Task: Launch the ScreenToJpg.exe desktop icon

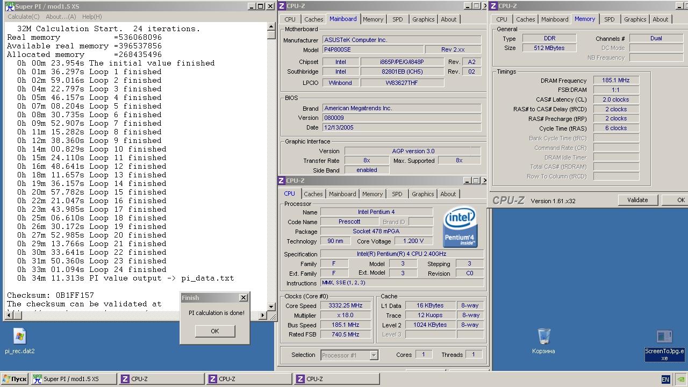Action: (x=664, y=338)
